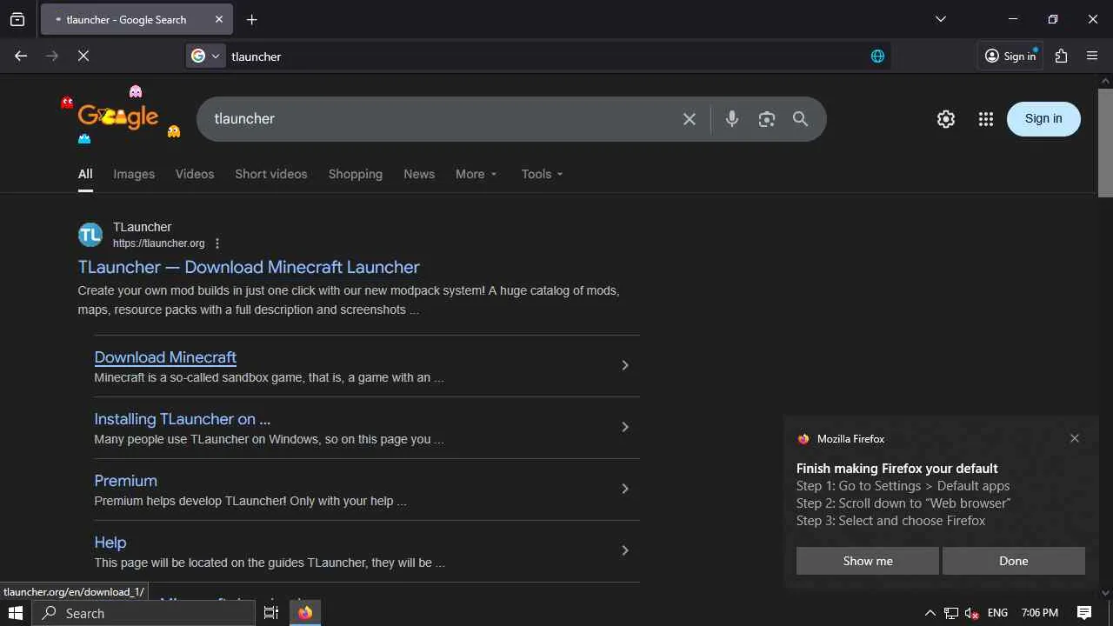Open the ENG language indicator

click(x=997, y=613)
